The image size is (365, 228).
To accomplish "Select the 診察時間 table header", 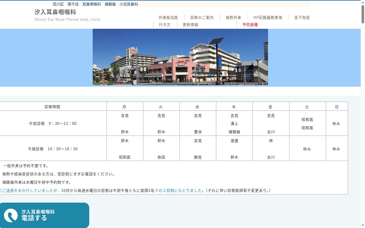I will [52, 107].
